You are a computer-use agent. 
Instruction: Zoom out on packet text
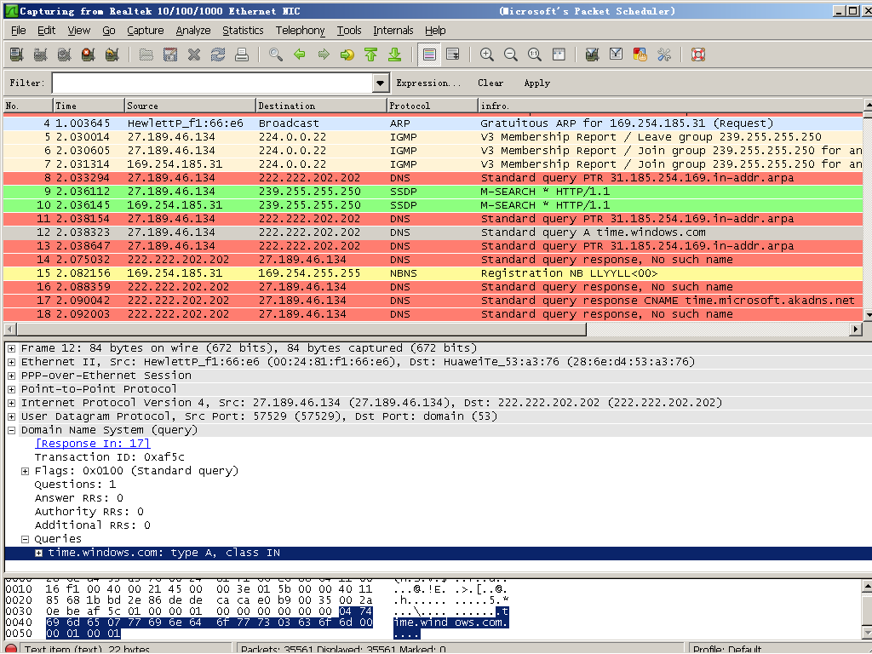coord(511,54)
